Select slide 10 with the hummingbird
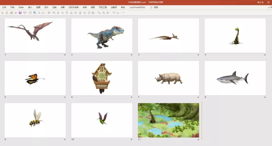 click(x=102, y=120)
